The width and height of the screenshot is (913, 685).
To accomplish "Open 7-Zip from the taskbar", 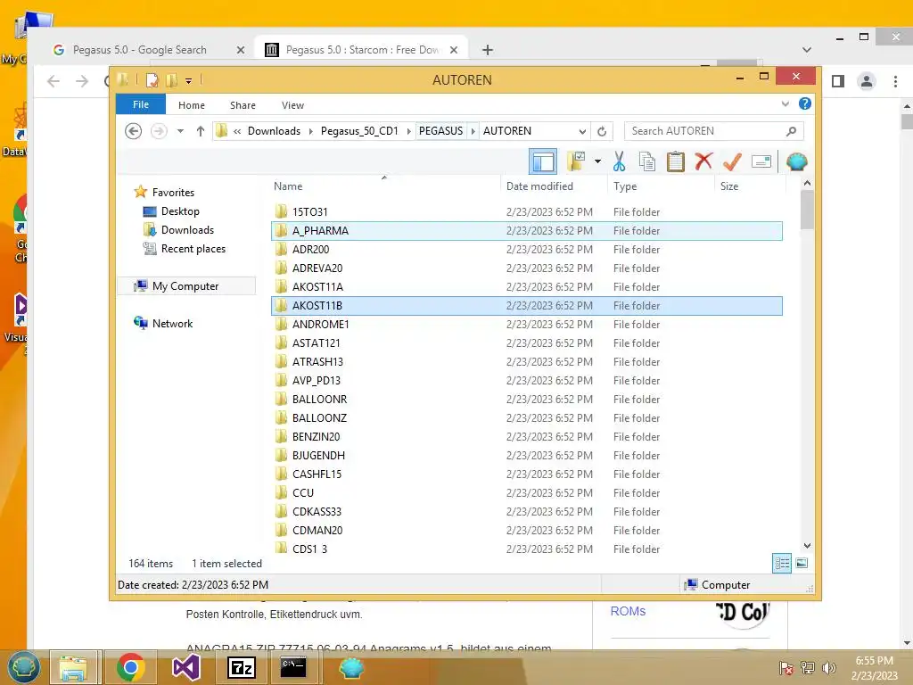I will (241, 667).
